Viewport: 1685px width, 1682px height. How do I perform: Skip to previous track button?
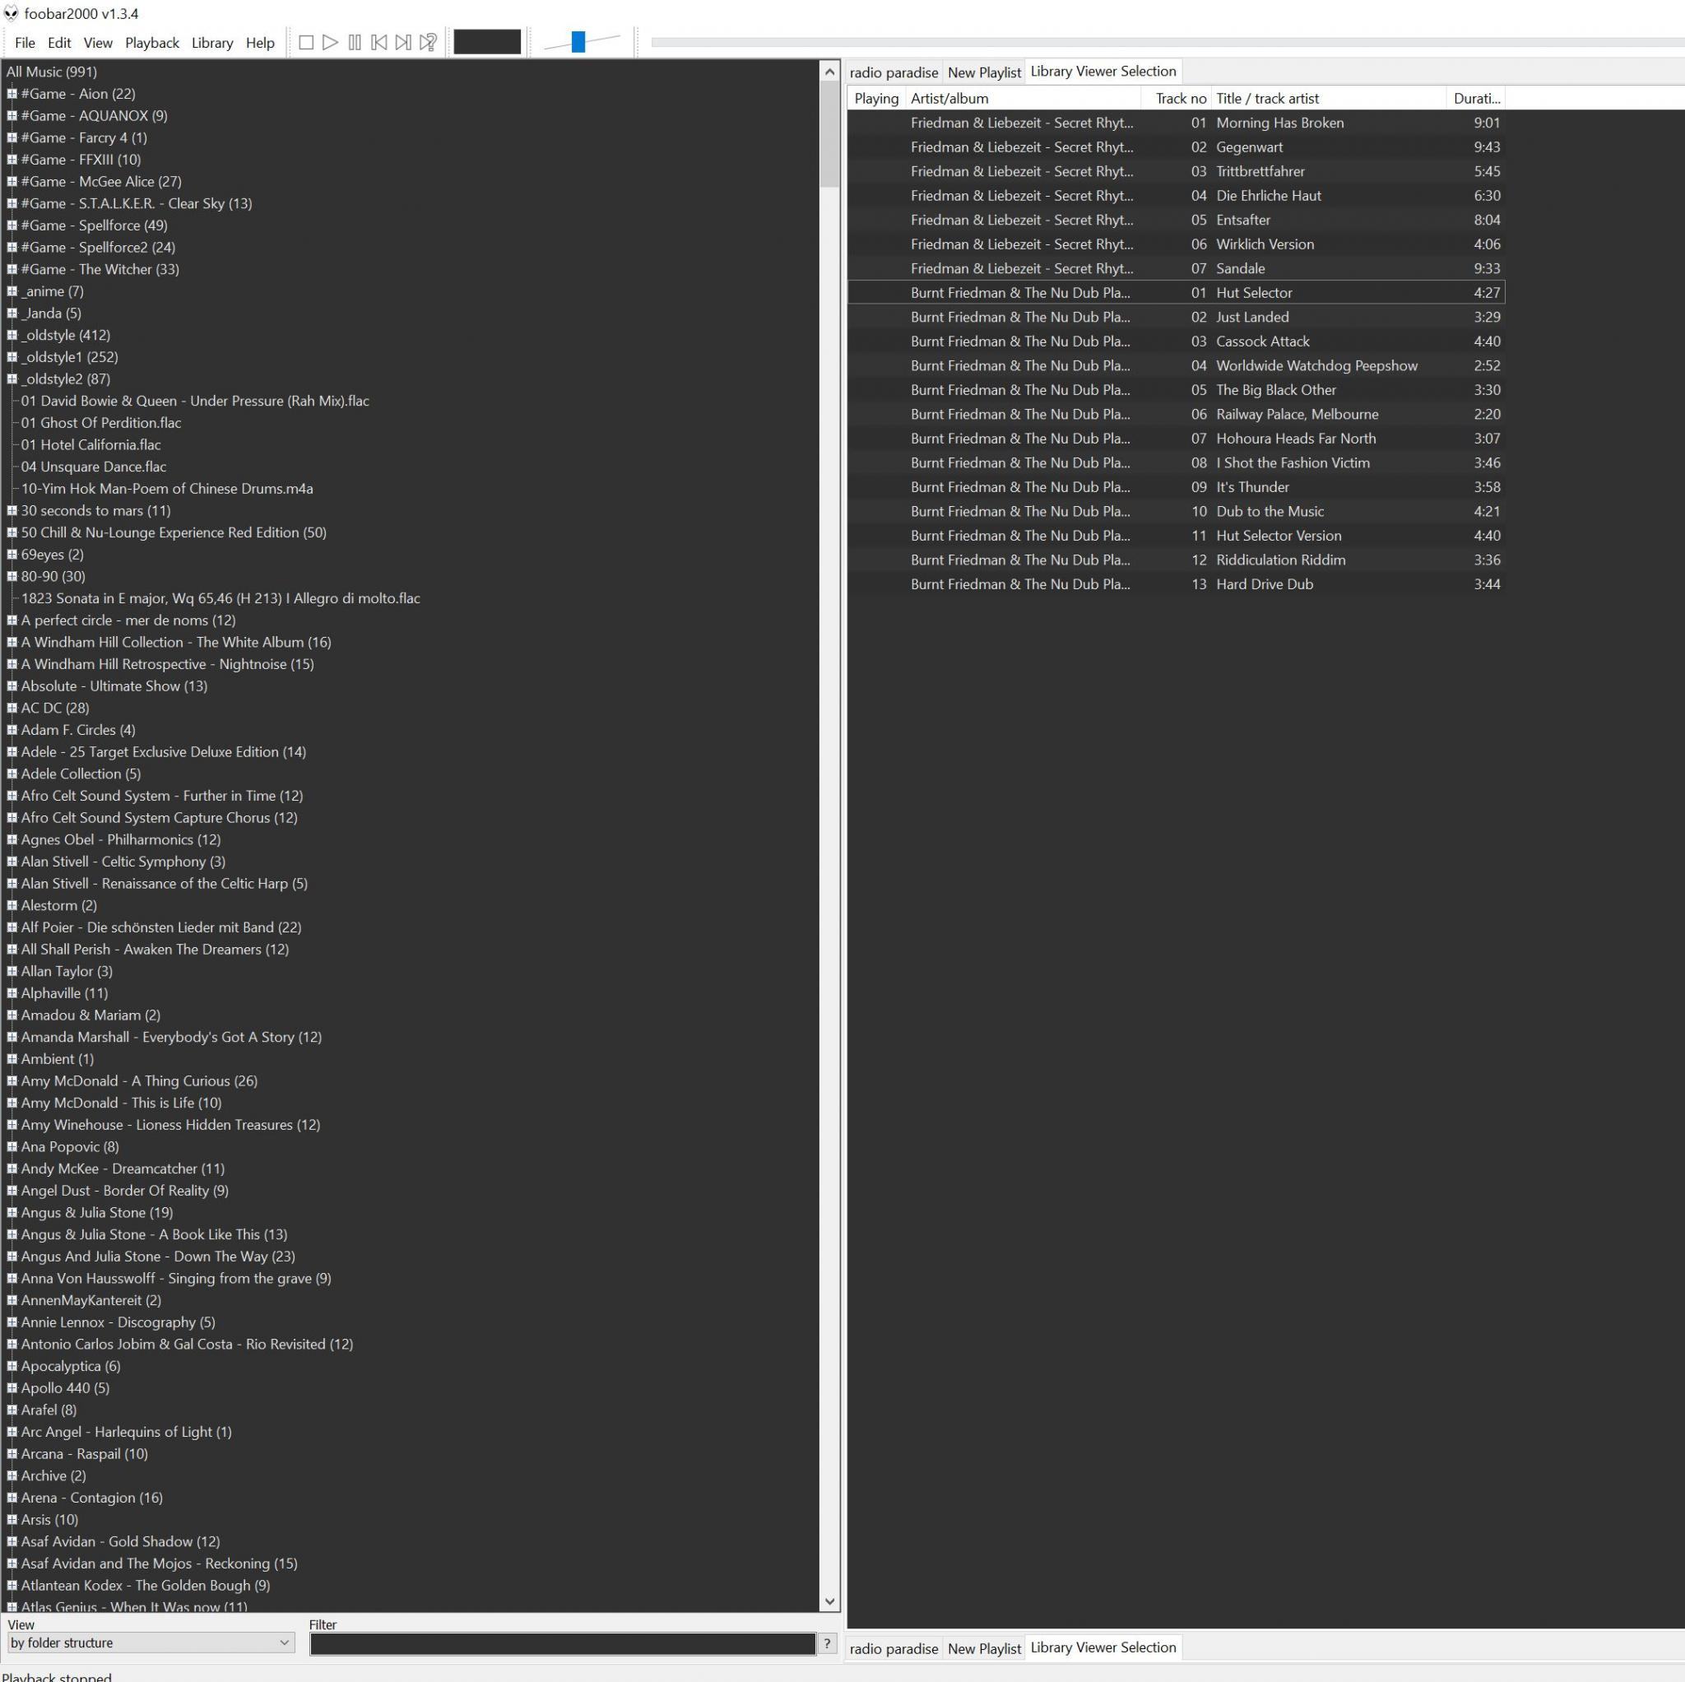[x=378, y=42]
